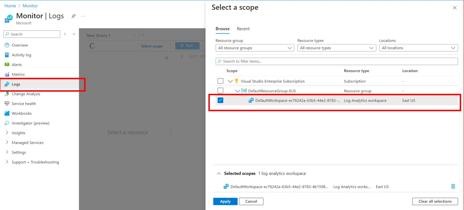Viewport: 464px width, 210px height.
Task: Select the New Query 1 tab
Action: 98,35
